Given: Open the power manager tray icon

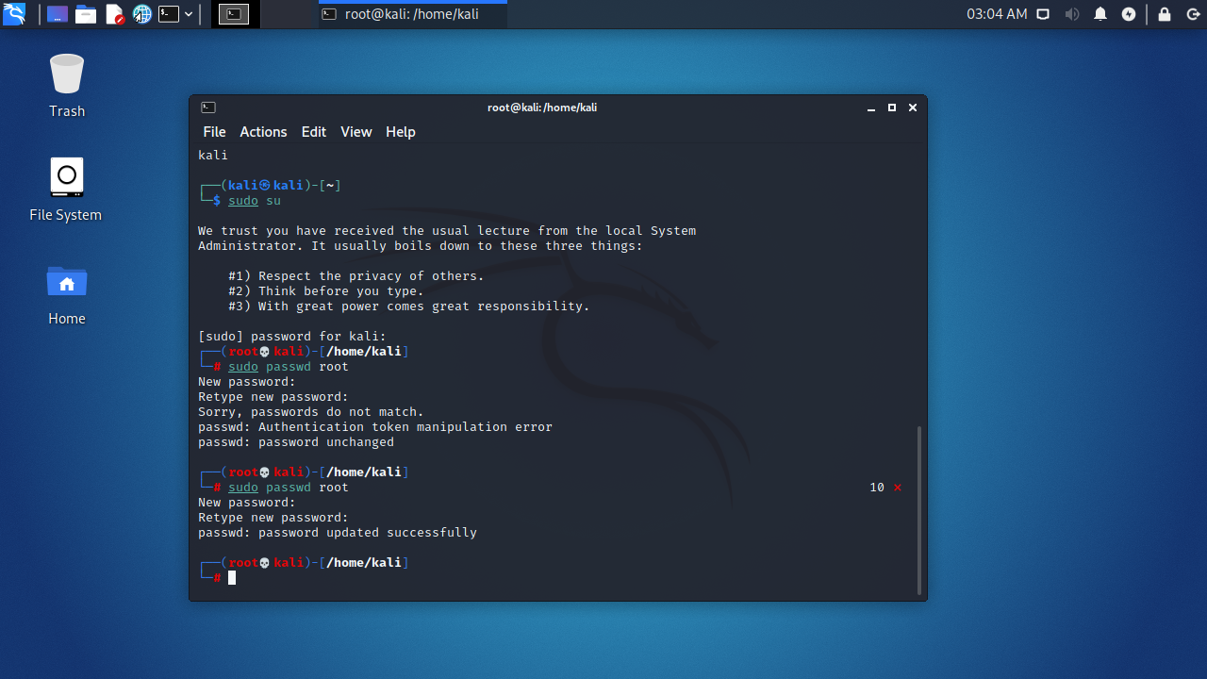Looking at the screenshot, I should 1128,14.
